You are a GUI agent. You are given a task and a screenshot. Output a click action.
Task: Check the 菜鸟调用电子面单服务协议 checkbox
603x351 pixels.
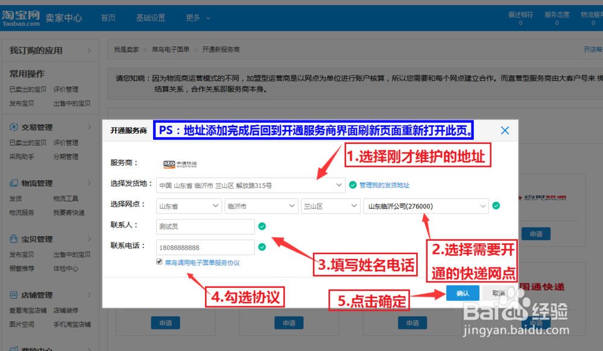(159, 261)
